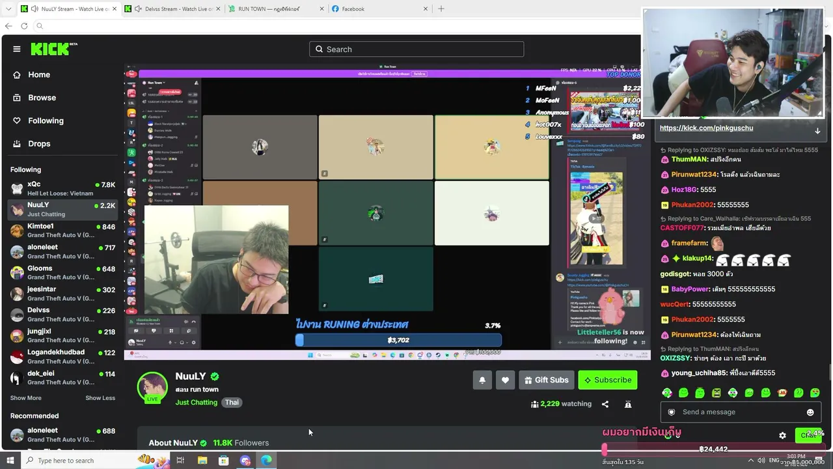Open jungjixl channel from Following list
The width and height of the screenshot is (833, 469).
click(62, 335)
